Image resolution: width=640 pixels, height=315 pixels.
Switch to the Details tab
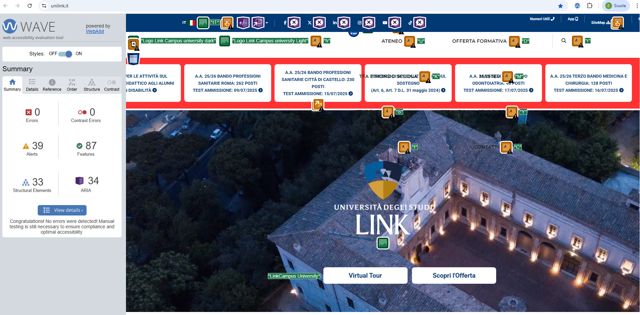click(x=32, y=85)
